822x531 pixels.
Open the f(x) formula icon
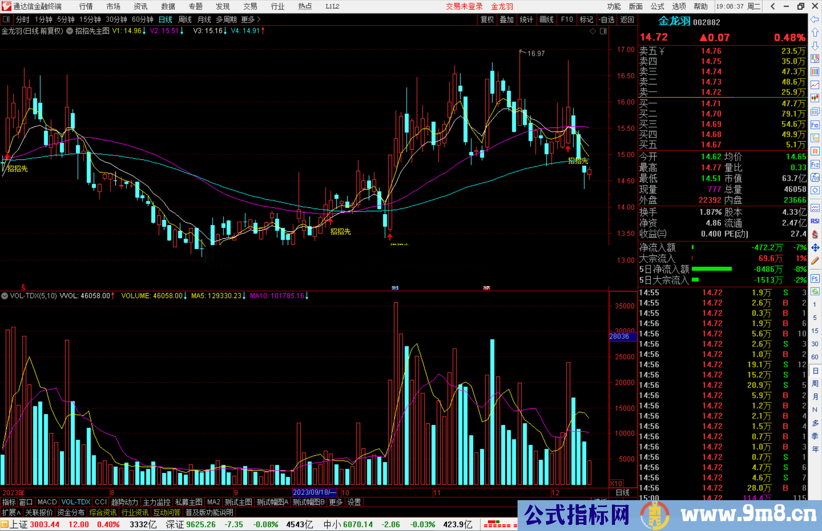[x=815, y=177]
